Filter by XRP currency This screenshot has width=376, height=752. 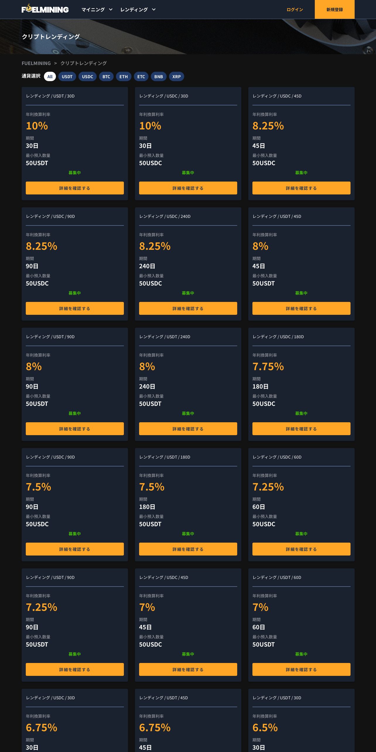point(177,76)
